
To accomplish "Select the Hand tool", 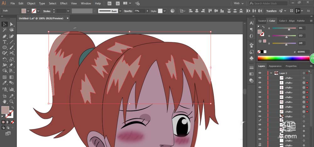I will coord(4,102).
